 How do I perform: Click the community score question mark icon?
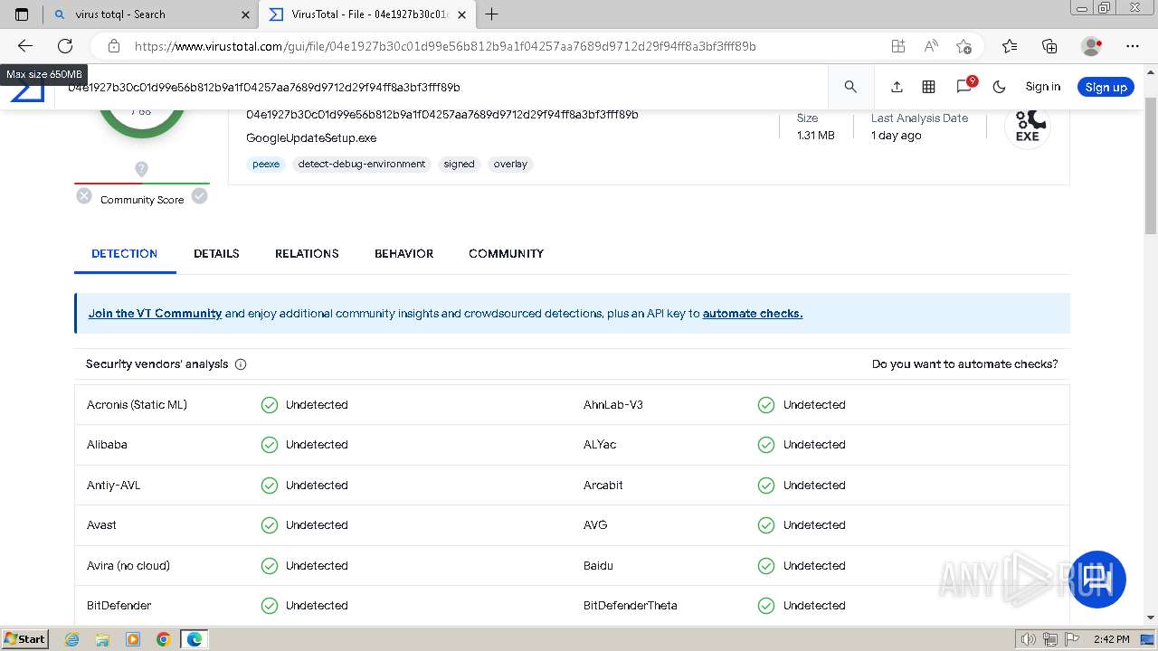(141, 169)
